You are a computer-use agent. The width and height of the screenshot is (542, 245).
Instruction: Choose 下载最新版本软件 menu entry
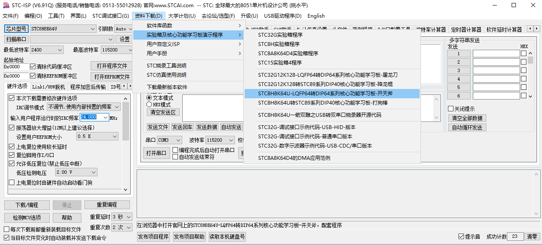click(189, 87)
